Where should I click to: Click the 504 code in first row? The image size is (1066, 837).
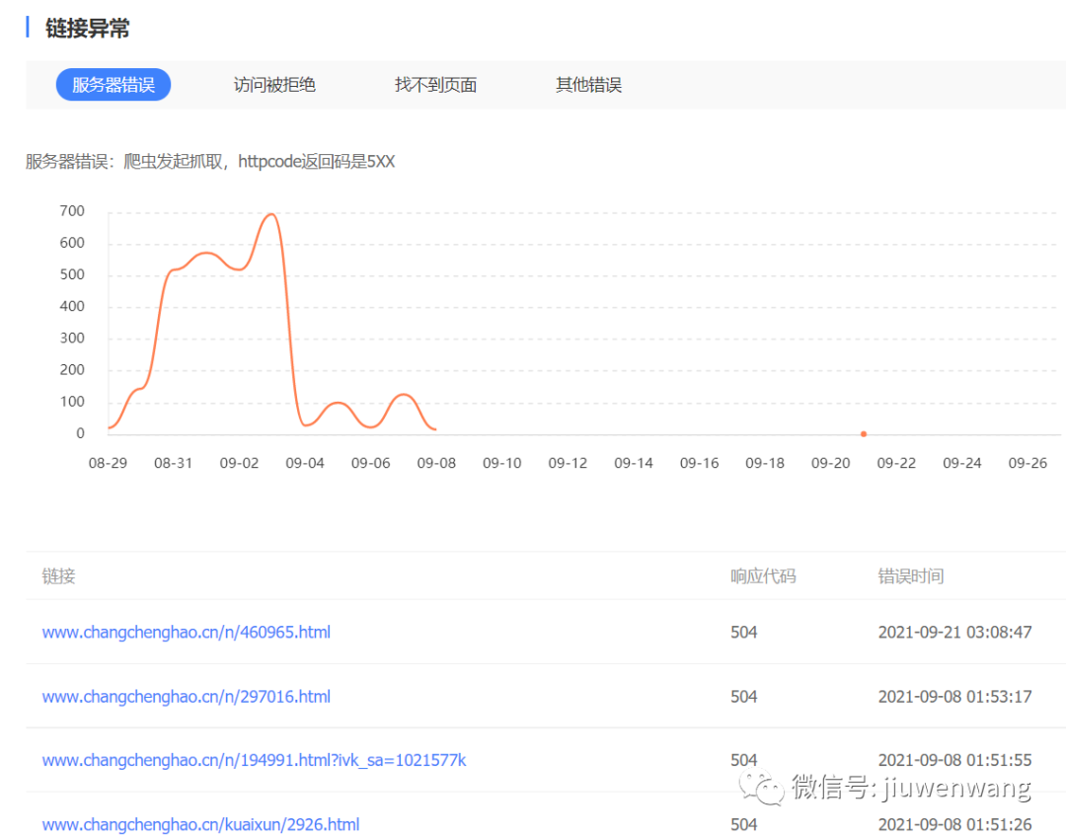(743, 632)
